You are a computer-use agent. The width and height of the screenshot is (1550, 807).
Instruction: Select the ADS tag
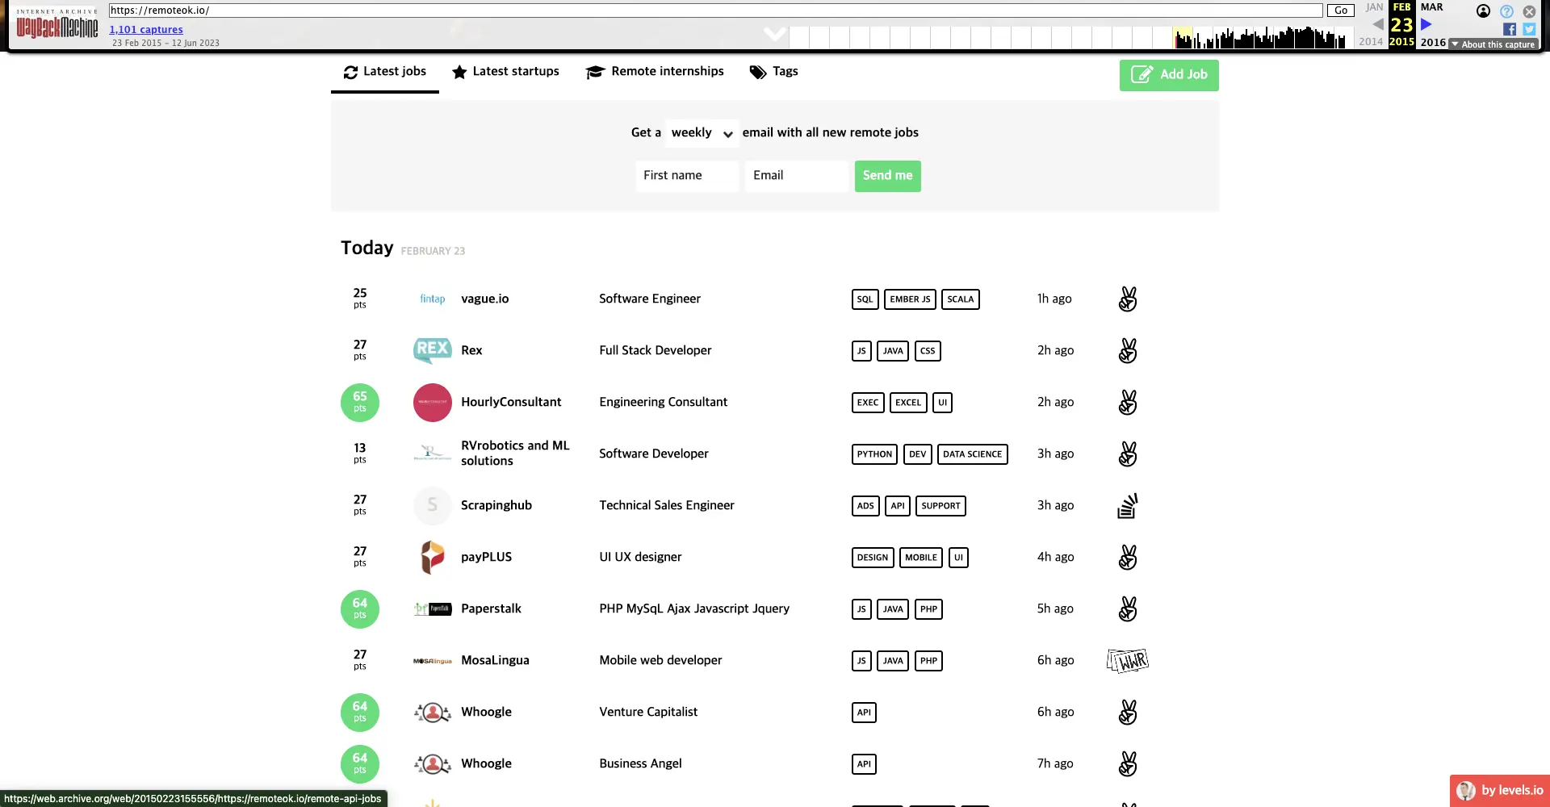pyautogui.click(x=865, y=506)
